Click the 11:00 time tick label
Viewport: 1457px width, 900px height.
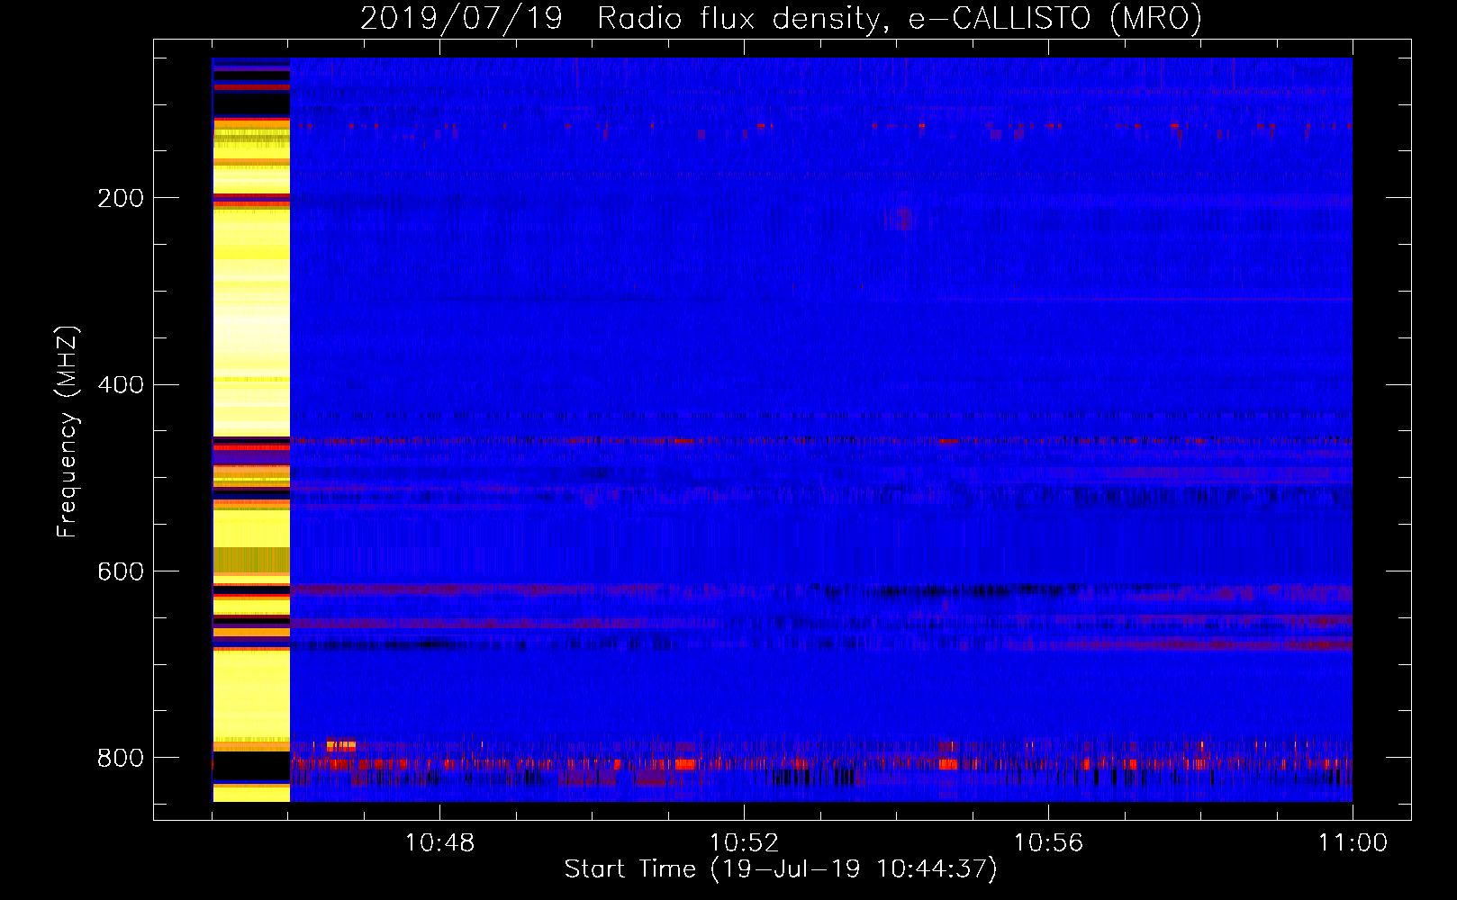point(1353,843)
